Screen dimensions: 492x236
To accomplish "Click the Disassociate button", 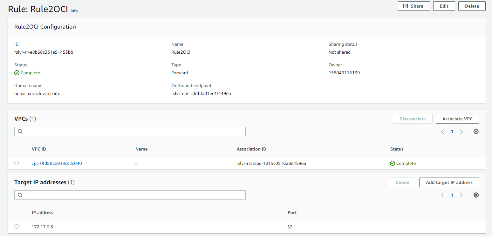I will 413,119.
